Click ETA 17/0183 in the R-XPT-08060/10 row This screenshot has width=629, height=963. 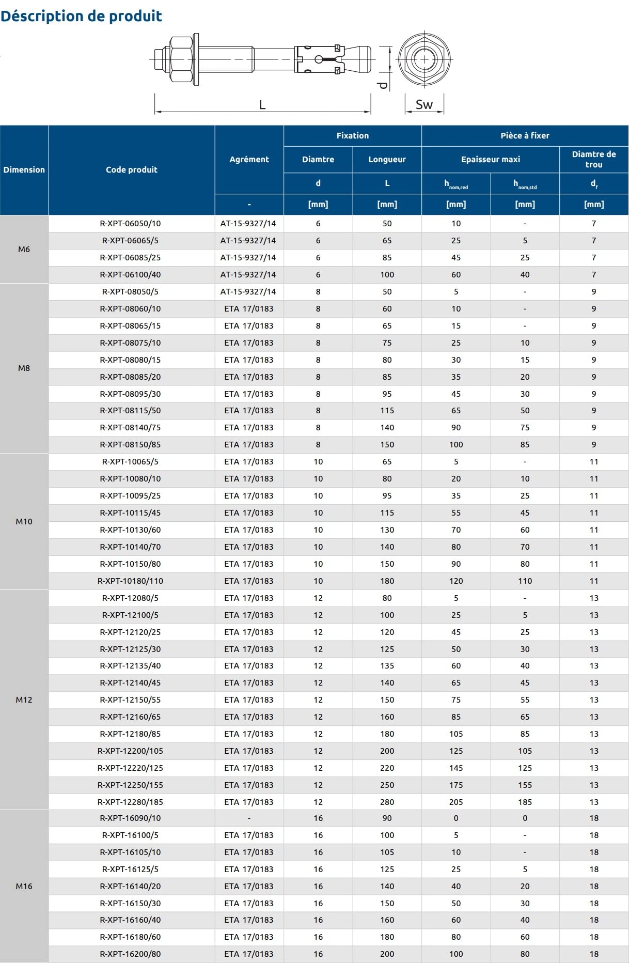(x=249, y=308)
